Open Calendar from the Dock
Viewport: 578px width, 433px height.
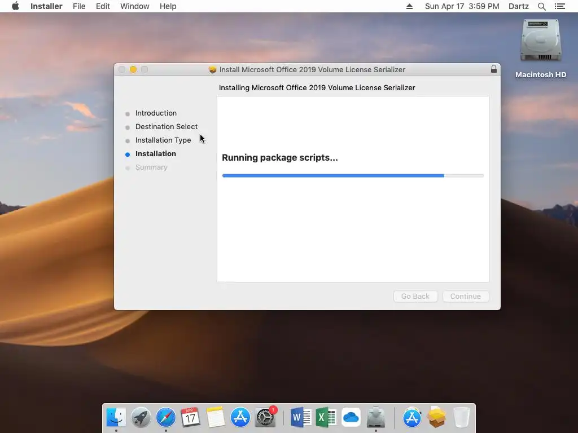(x=191, y=417)
